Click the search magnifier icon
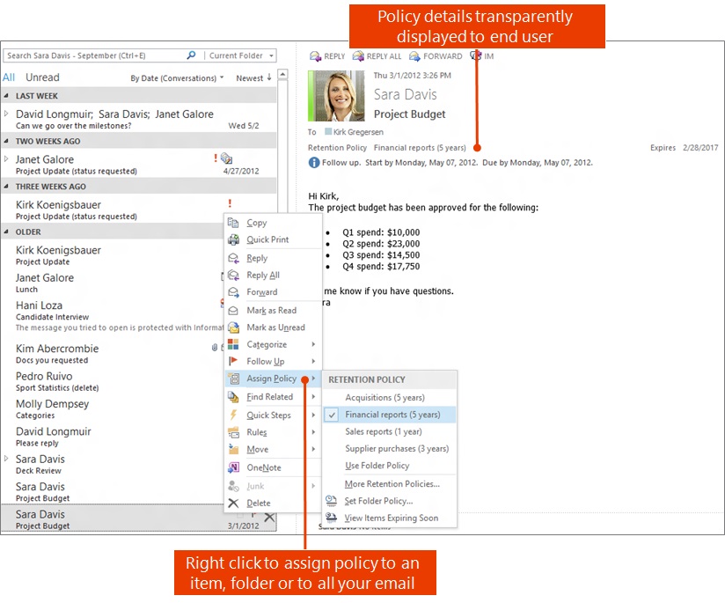Viewport: 725px width, 603px height. click(x=192, y=55)
